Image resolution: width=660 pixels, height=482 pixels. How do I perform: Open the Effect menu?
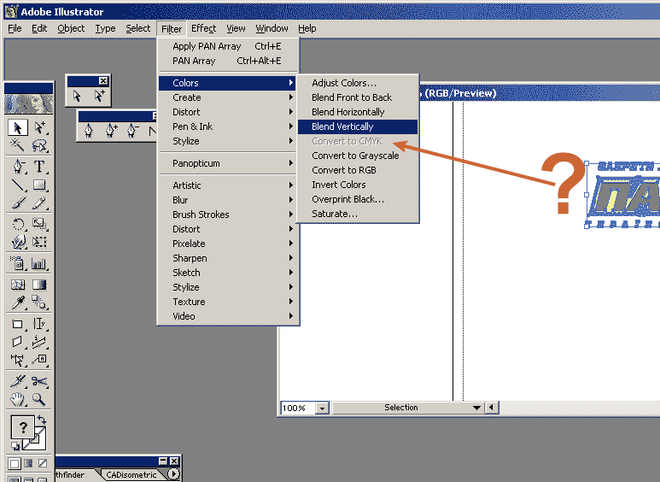[x=203, y=28]
